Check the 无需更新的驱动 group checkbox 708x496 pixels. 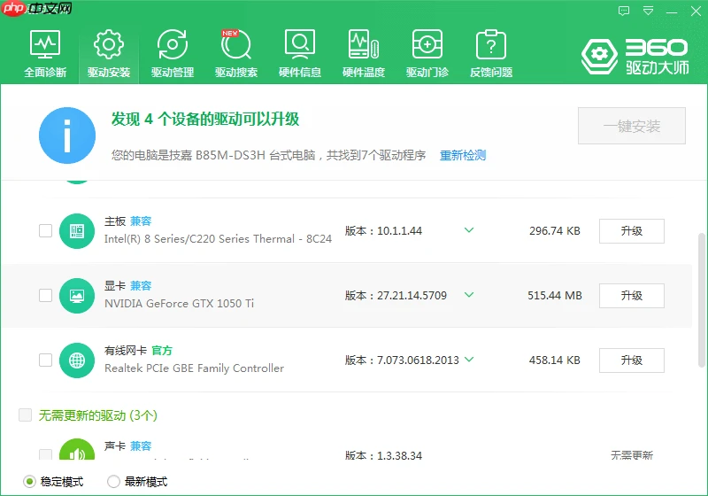[26, 415]
